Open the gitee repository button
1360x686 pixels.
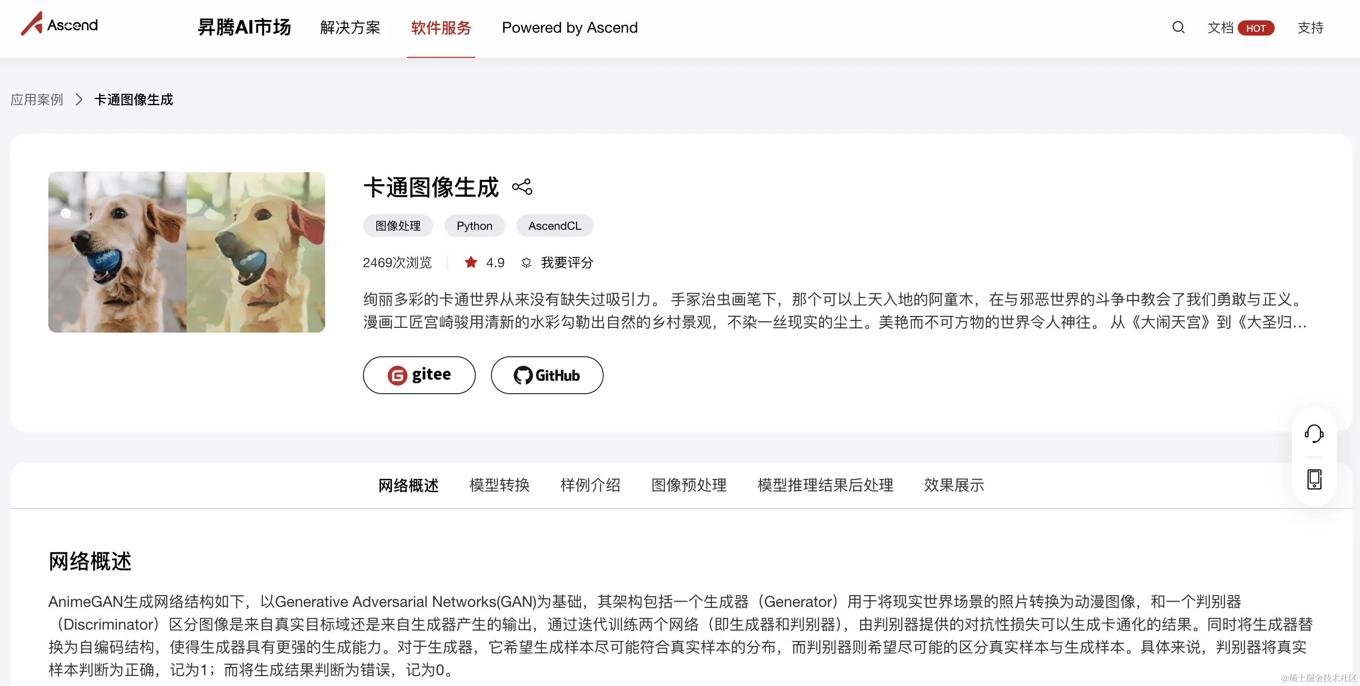point(419,375)
